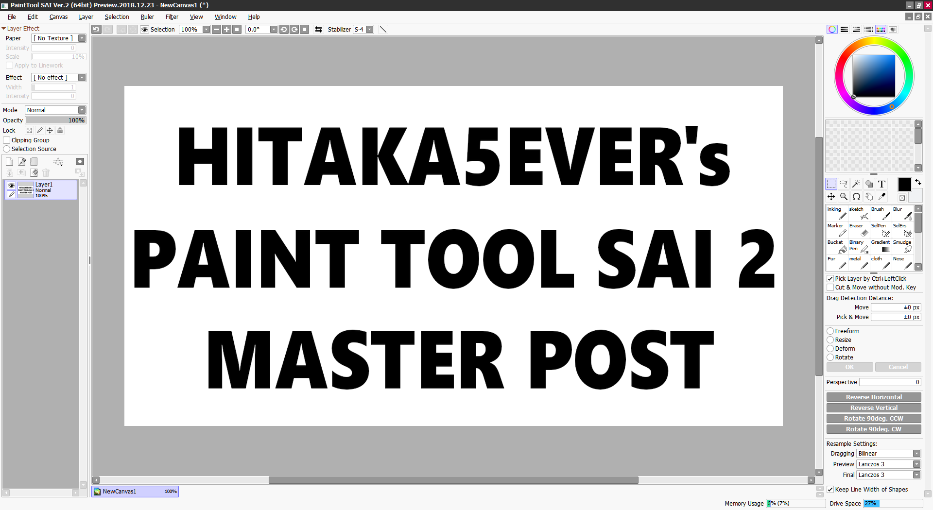Image resolution: width=933 pixels, height=510 pixels.
Task: Open the Canvas menu
Action: pyautogui.click(x=58, y=17)
